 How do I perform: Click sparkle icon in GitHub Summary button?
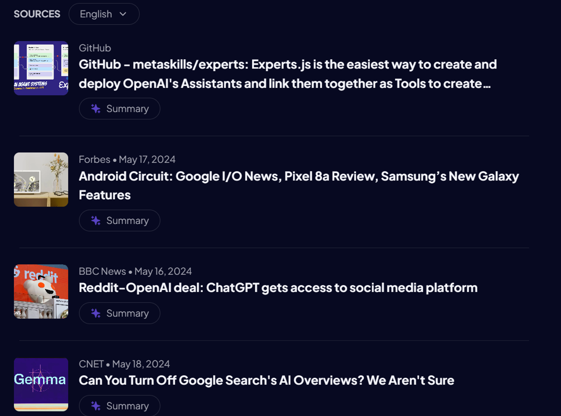[x=96, y=109]
